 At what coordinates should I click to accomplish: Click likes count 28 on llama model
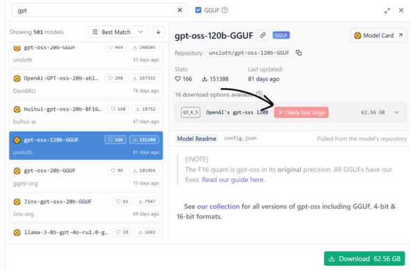point(122,232)
